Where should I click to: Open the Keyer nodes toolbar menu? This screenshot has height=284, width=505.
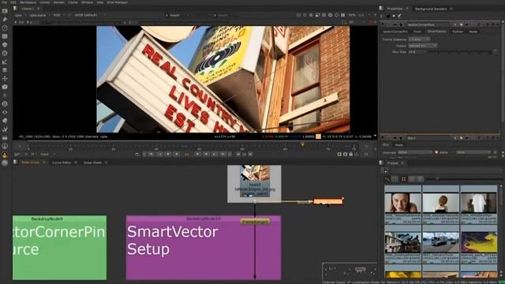(5, 62)
